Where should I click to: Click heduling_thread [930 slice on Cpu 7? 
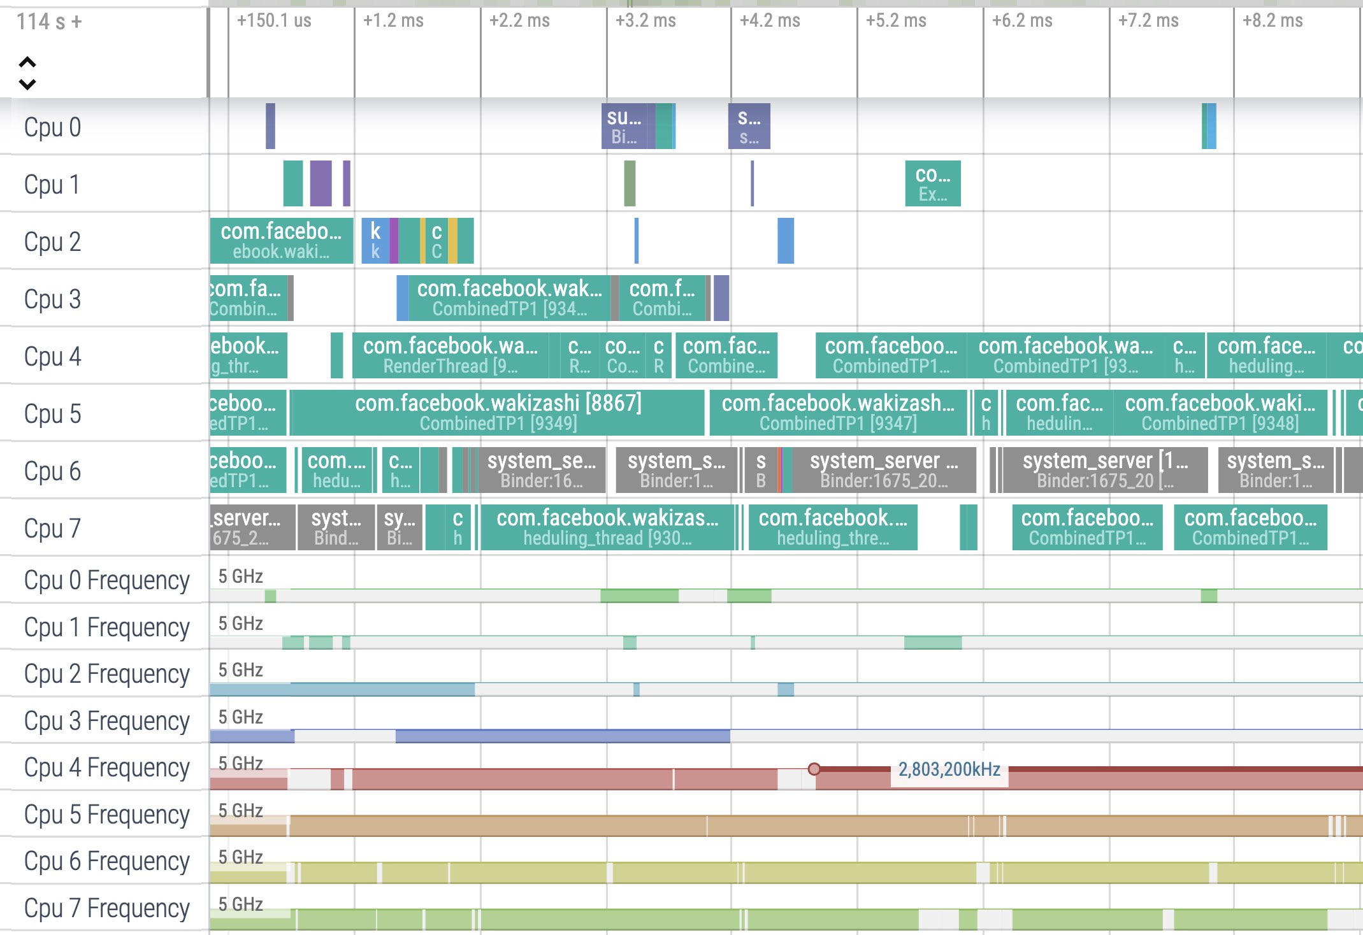(x=607, y=528)
